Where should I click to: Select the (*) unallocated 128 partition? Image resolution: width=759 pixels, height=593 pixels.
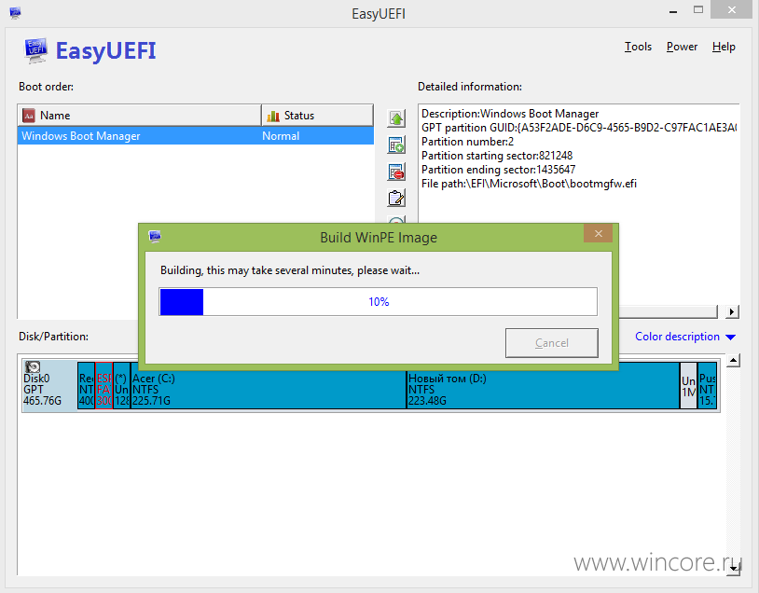coord(121,385)
